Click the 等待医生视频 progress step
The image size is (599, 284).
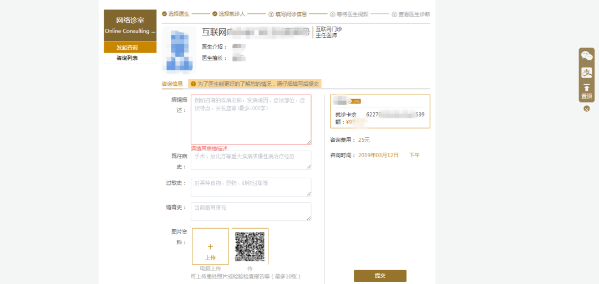pyautogui.click(x=348, y=14)
